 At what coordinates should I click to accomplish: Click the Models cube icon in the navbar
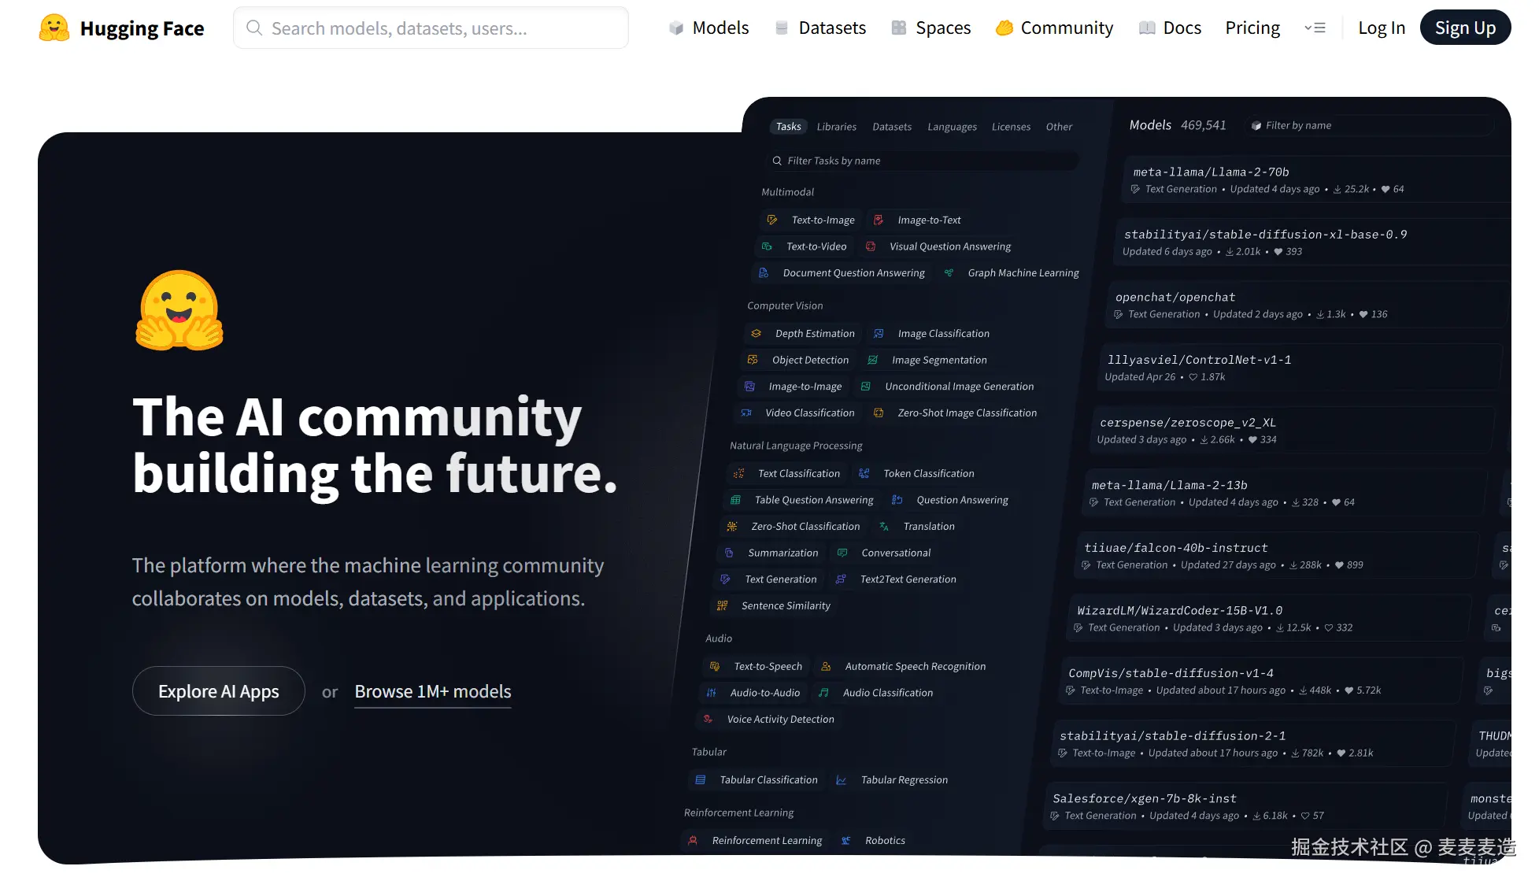[675, 28]
